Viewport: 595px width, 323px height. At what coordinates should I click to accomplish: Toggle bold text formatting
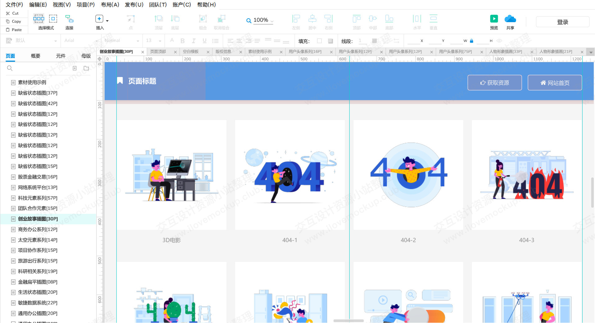183,41
